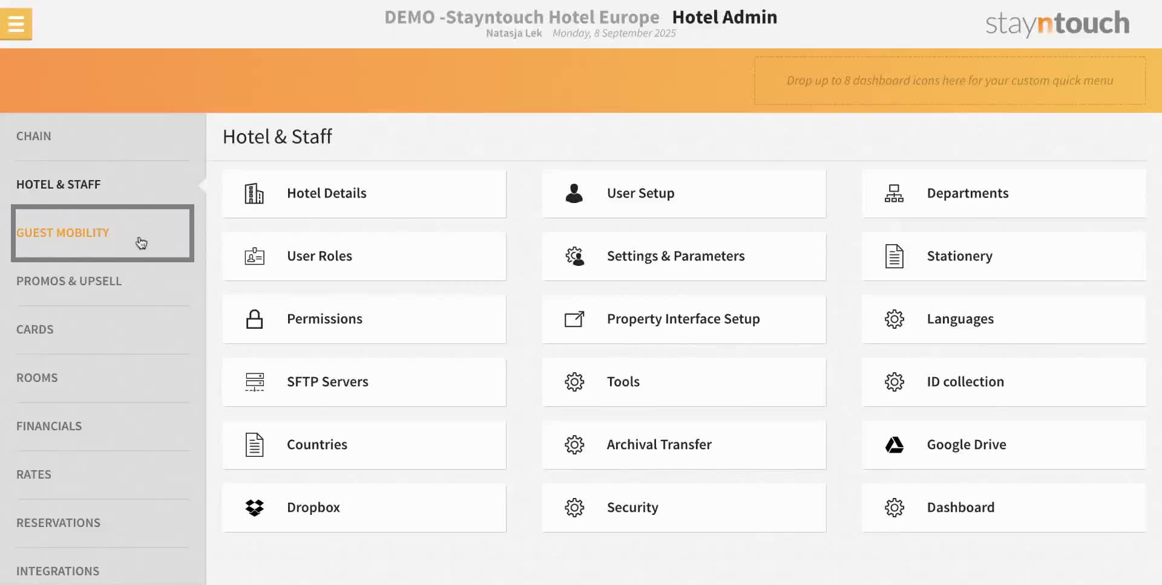Open Stationery via its document icon
Screen dimensions: 1162x585
pyautogui.click(x=894, y=256)
